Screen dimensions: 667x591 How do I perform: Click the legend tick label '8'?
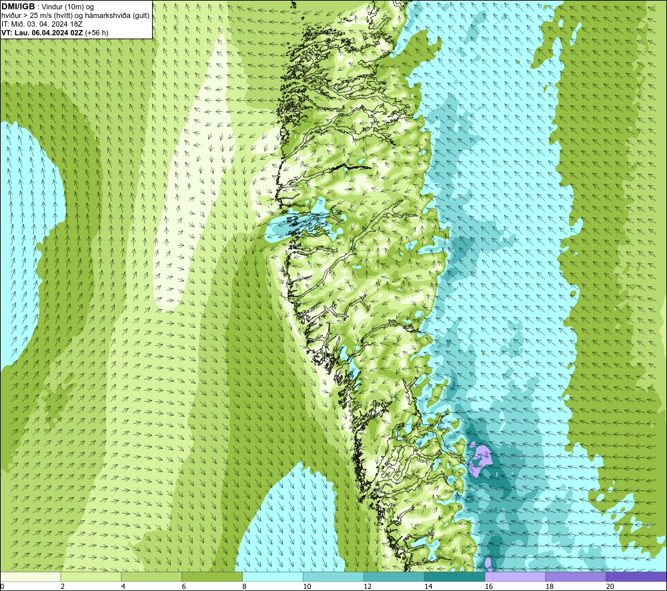click(245, 586)
